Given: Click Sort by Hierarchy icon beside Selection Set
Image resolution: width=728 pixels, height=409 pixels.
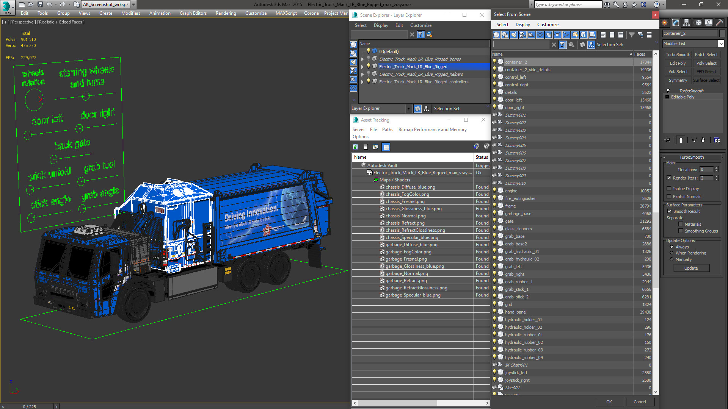Looking at the screenshot, I should [x=591, y=45].
